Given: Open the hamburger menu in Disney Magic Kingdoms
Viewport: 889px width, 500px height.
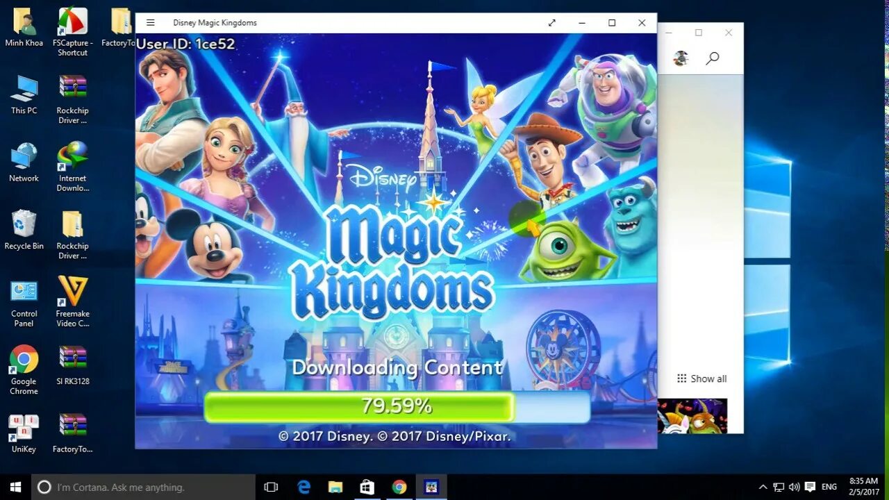Looking at the screenshot, I should click(x=150, y=23).
